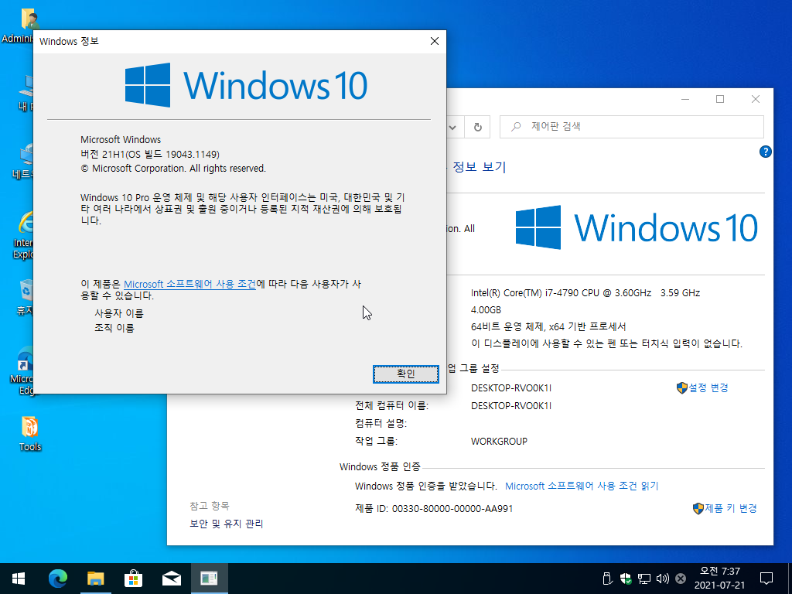Close the system Control Panel window
Screen dimensions: 792x594
click(x=756, y=99)
